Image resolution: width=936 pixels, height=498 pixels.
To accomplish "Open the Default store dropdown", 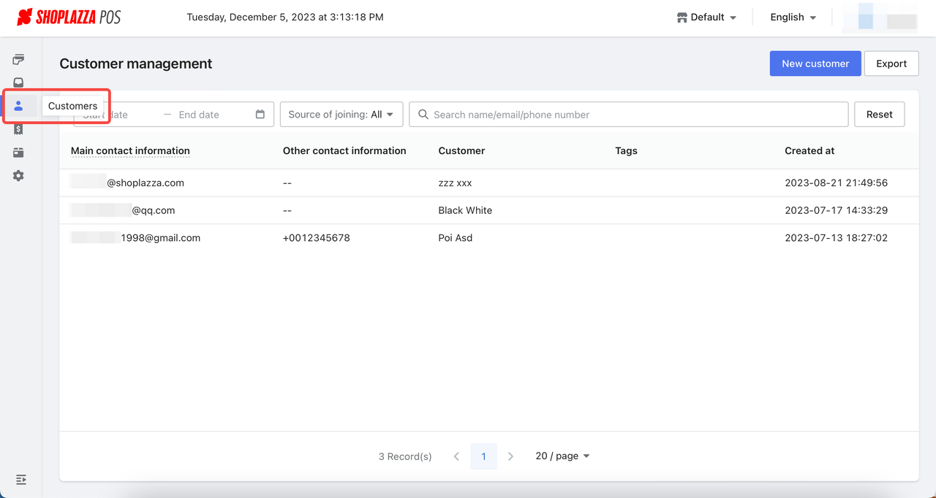I will tap(706, 18).
